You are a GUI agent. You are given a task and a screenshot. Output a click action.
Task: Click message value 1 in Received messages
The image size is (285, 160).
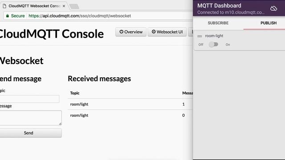(183, 104)
